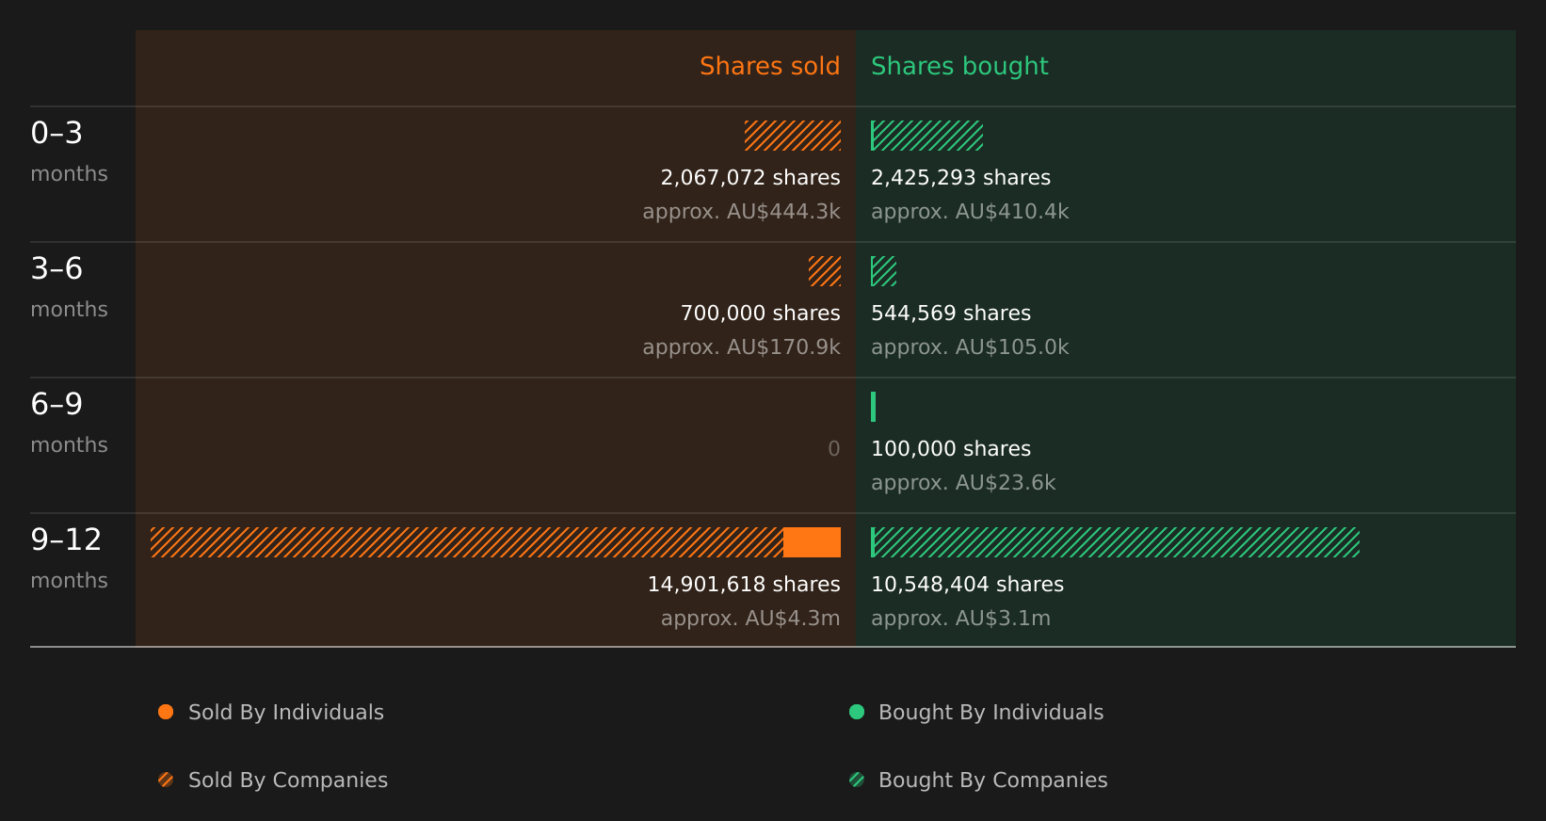This screenshot has width=1546, height=821.
Task: Click the Shares bought column header
Action: pyautogui.click(x=959, y=66)
